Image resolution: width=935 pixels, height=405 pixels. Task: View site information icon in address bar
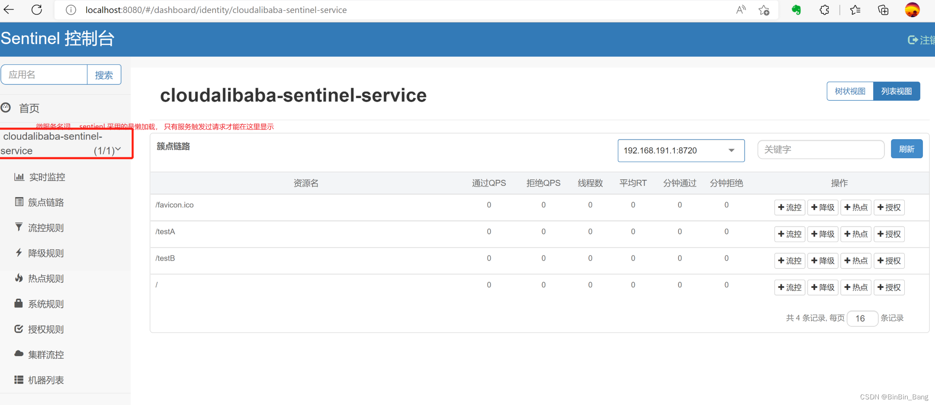point(71,10)
